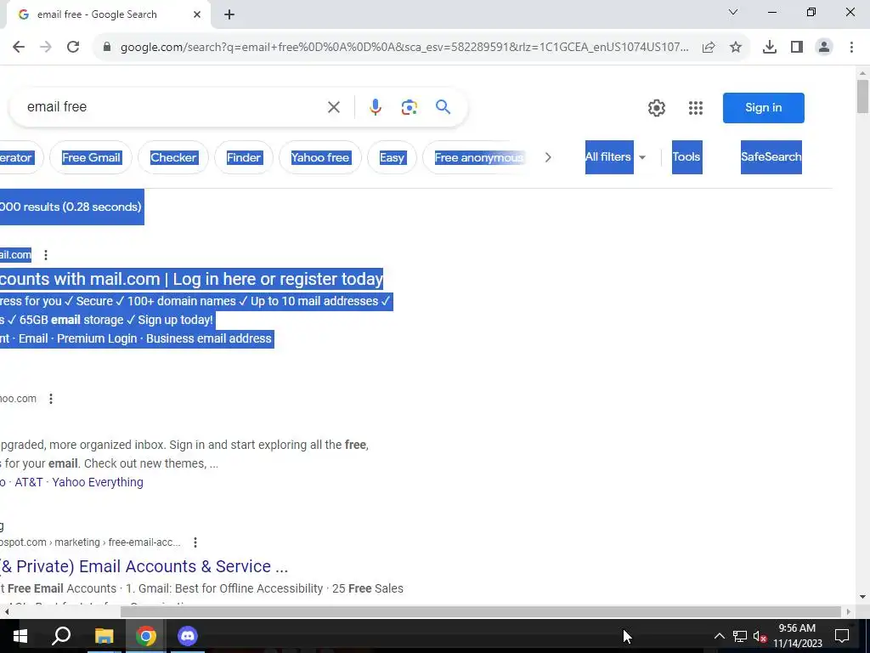
Task: Open more options for the Yahoo result
Action: (x=50, y=399)
